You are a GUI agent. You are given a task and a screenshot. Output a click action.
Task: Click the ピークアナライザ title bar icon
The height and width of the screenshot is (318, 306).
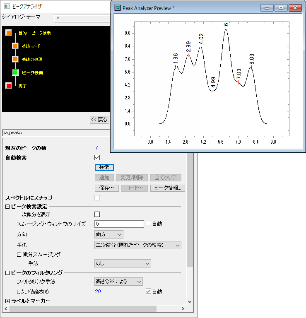[x=7, y=6]
